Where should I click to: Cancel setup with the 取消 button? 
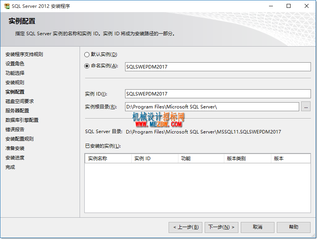click(x=258, y=227)
